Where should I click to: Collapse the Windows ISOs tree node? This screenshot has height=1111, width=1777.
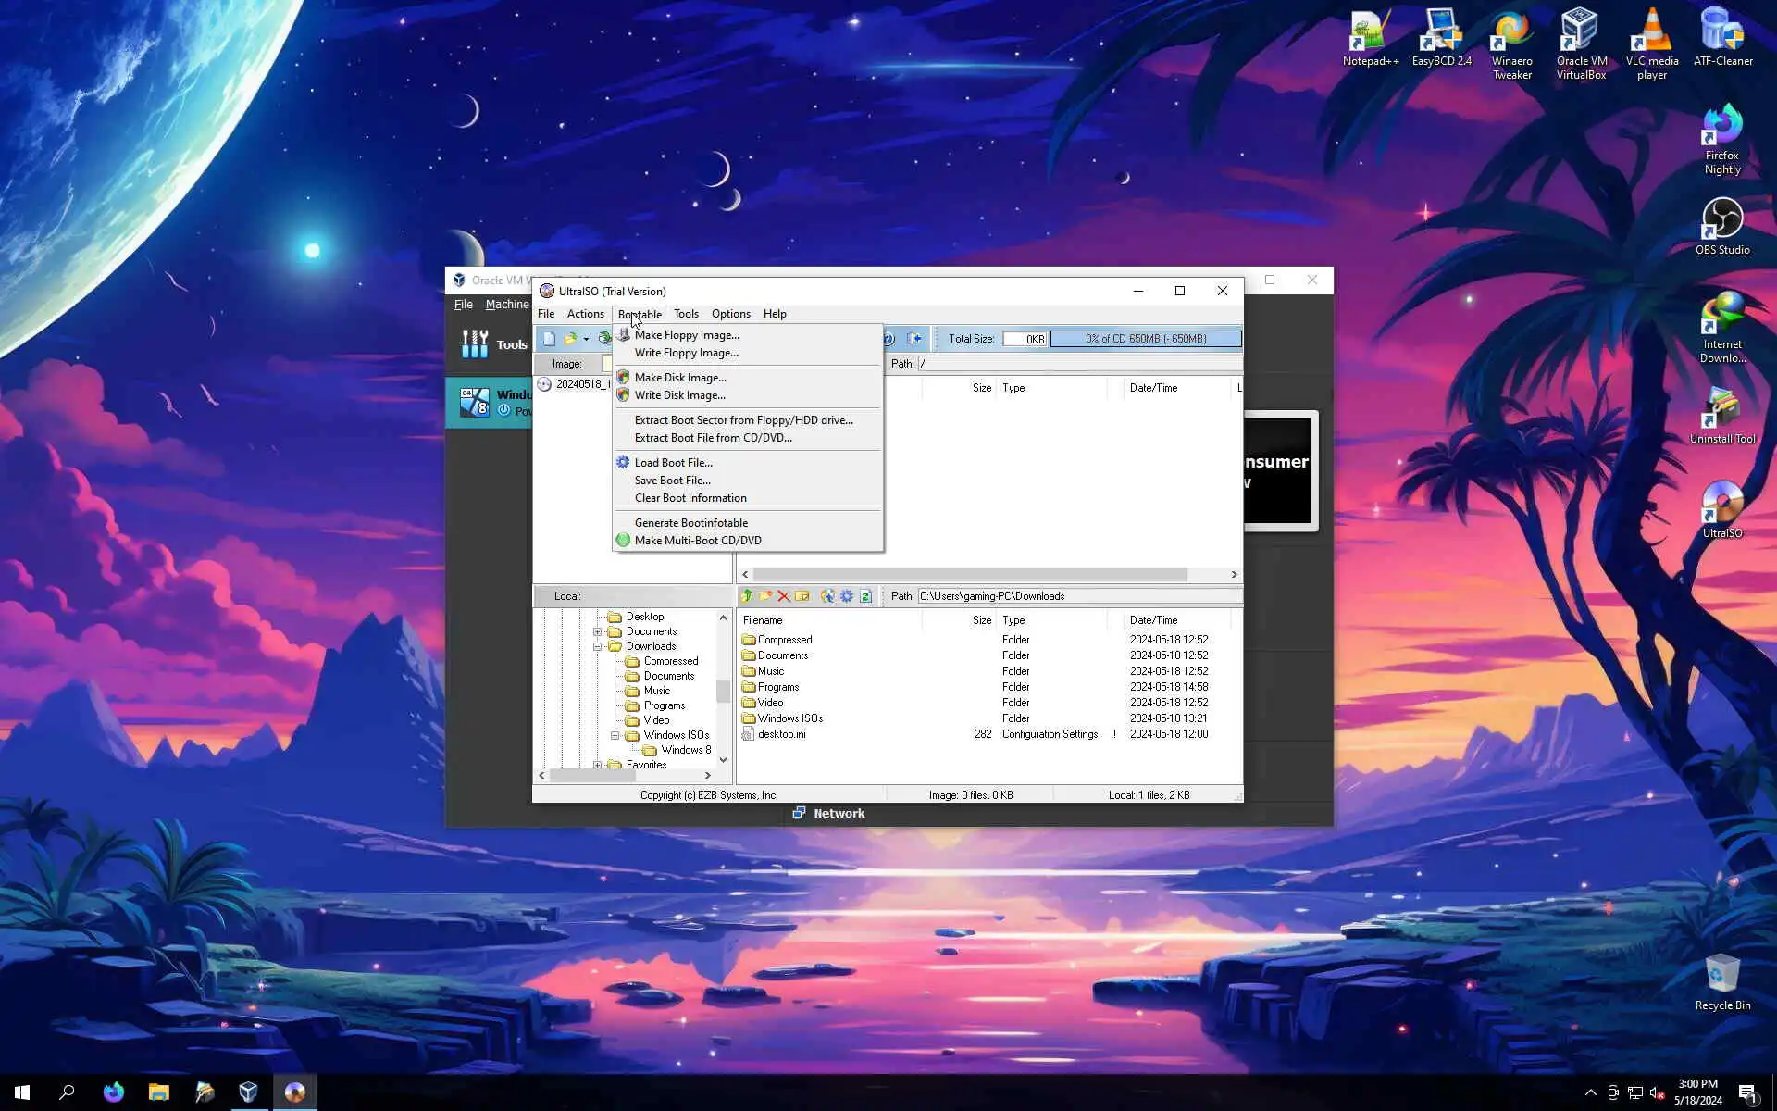[x=615, y=735]
